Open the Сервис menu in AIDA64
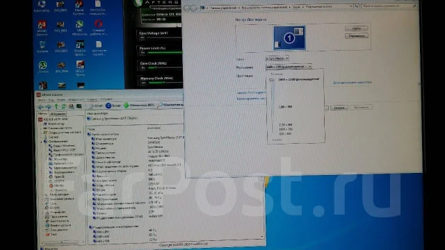Viewport: 445px width, 250px height. (x=92, y=99)
